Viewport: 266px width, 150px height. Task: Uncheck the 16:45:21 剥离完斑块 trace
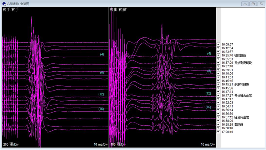[219, 84]
